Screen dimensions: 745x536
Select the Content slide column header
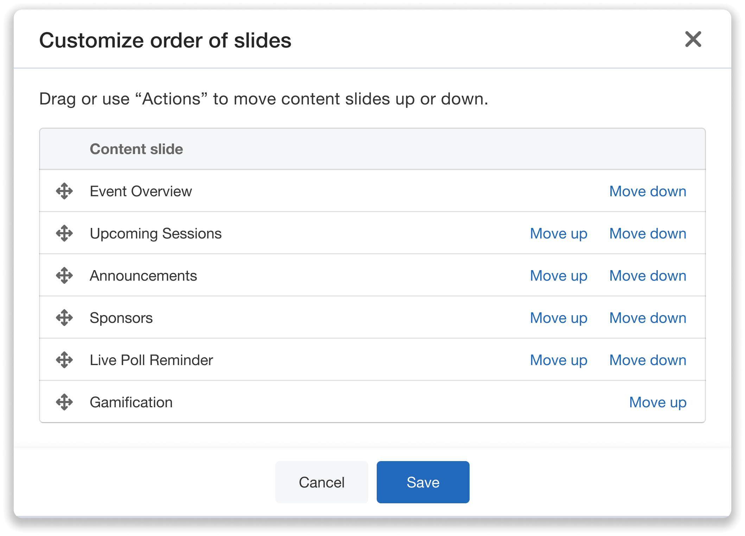[136, 149]
